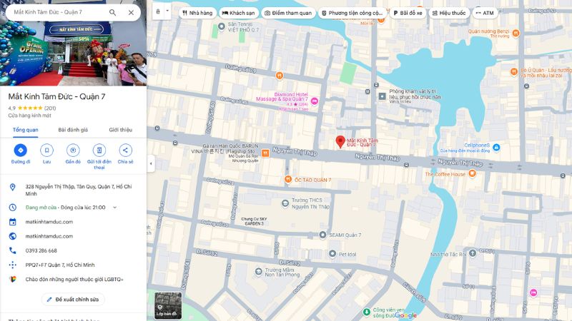This screenshot has height=321, width=572.
Task: Switch to the Bài đánh giá tab
Action: pyautogui.click(x=73, y=130)
